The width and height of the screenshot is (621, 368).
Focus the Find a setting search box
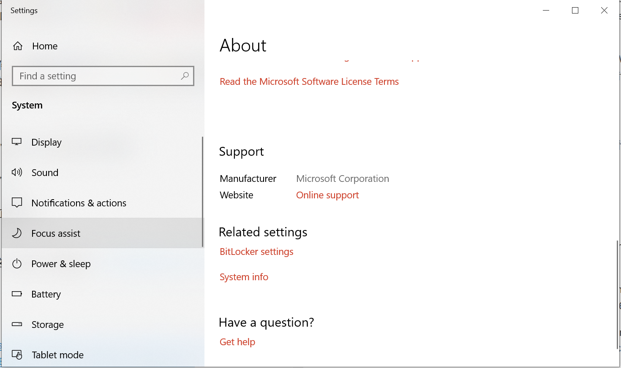pos(103,76)
